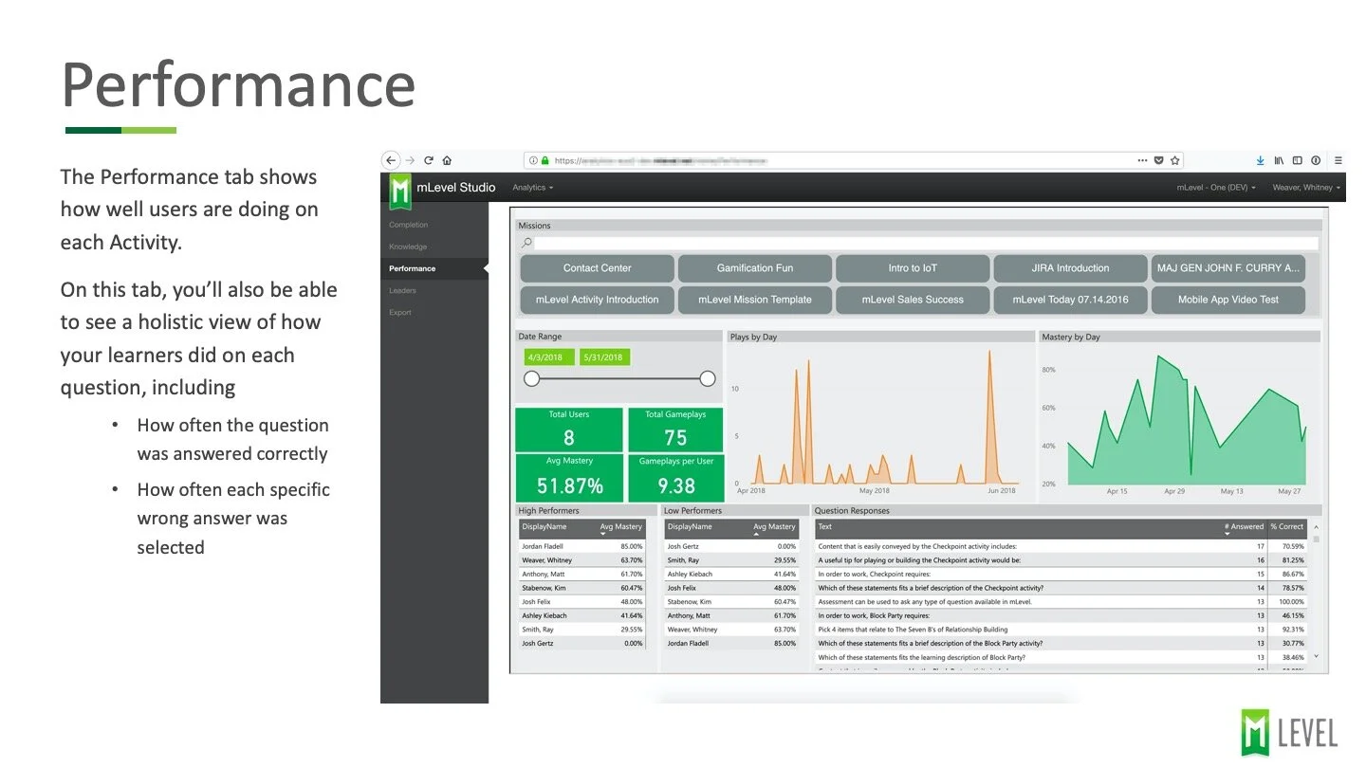Select the Contact Center mission
Viewport: 1366px width, 768px height.
[597, 268]
